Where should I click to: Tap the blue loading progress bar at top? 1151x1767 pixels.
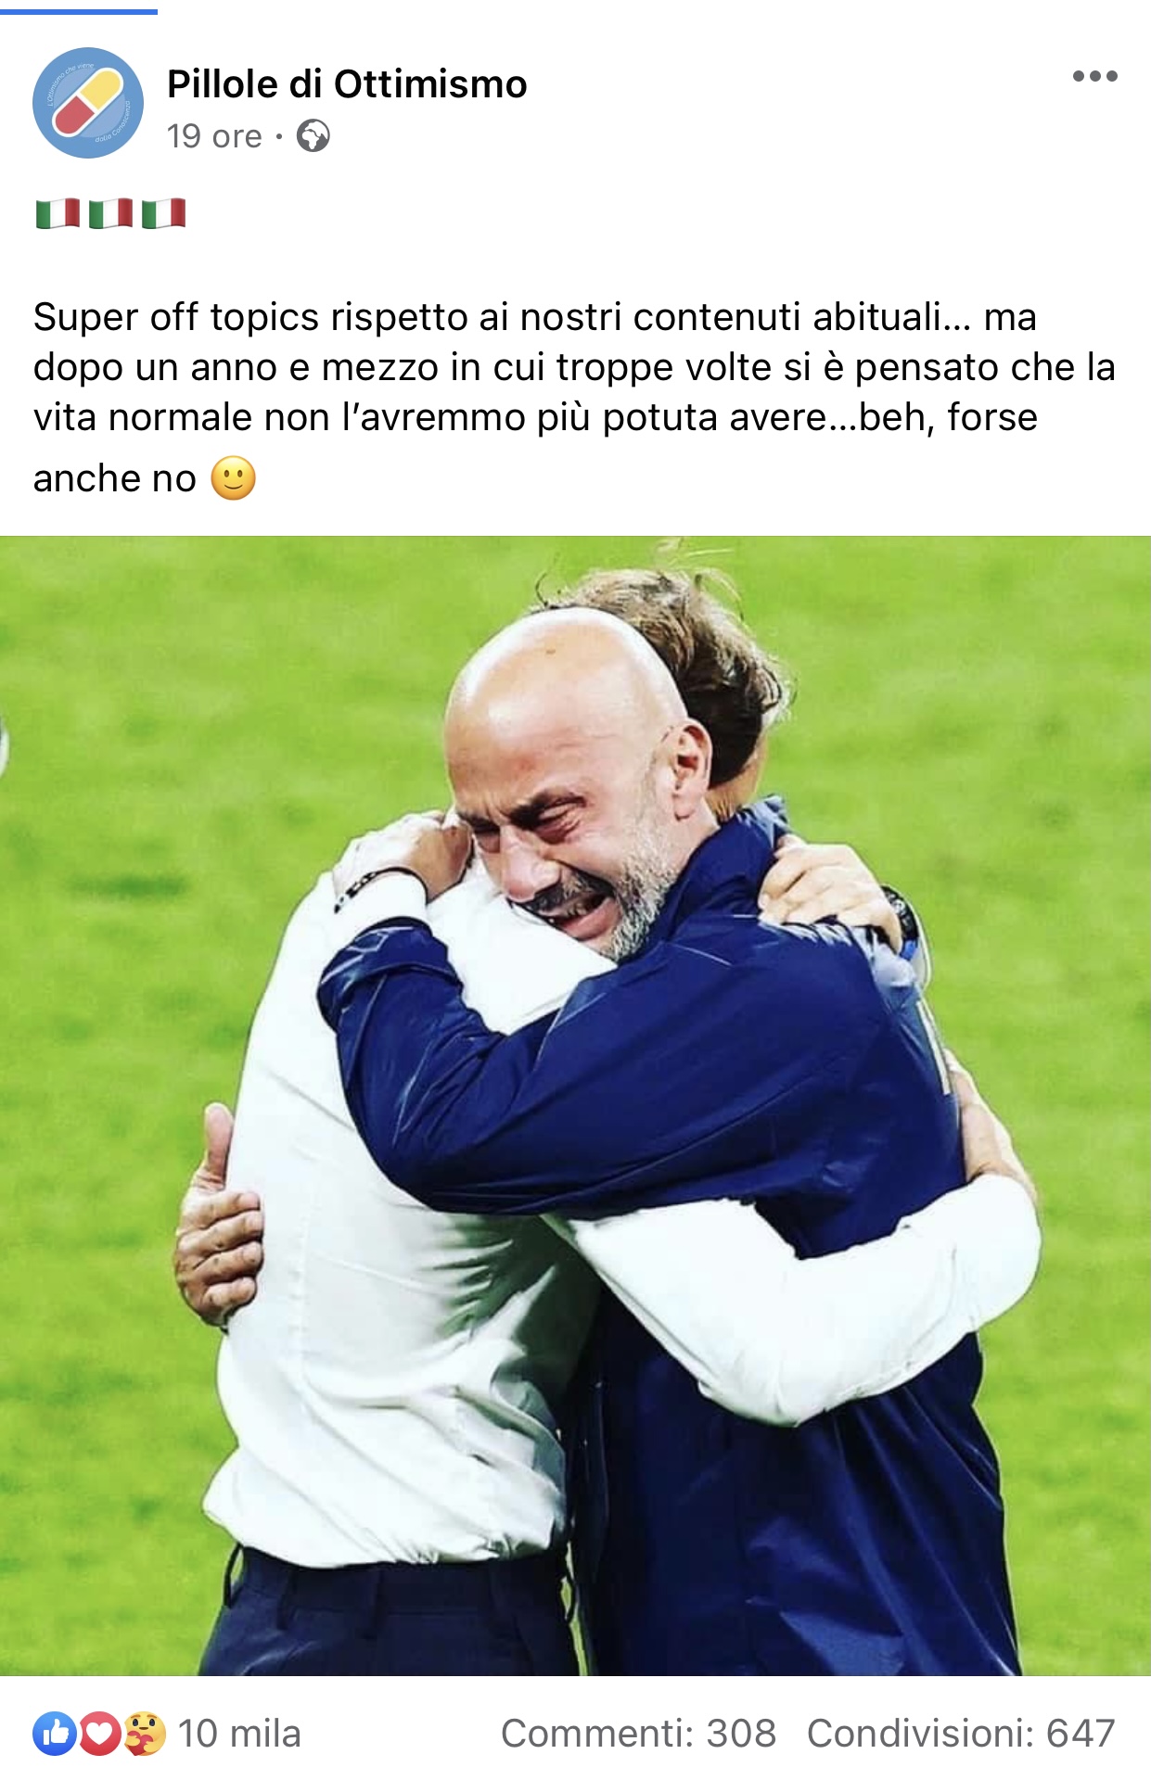click(79, 11)
